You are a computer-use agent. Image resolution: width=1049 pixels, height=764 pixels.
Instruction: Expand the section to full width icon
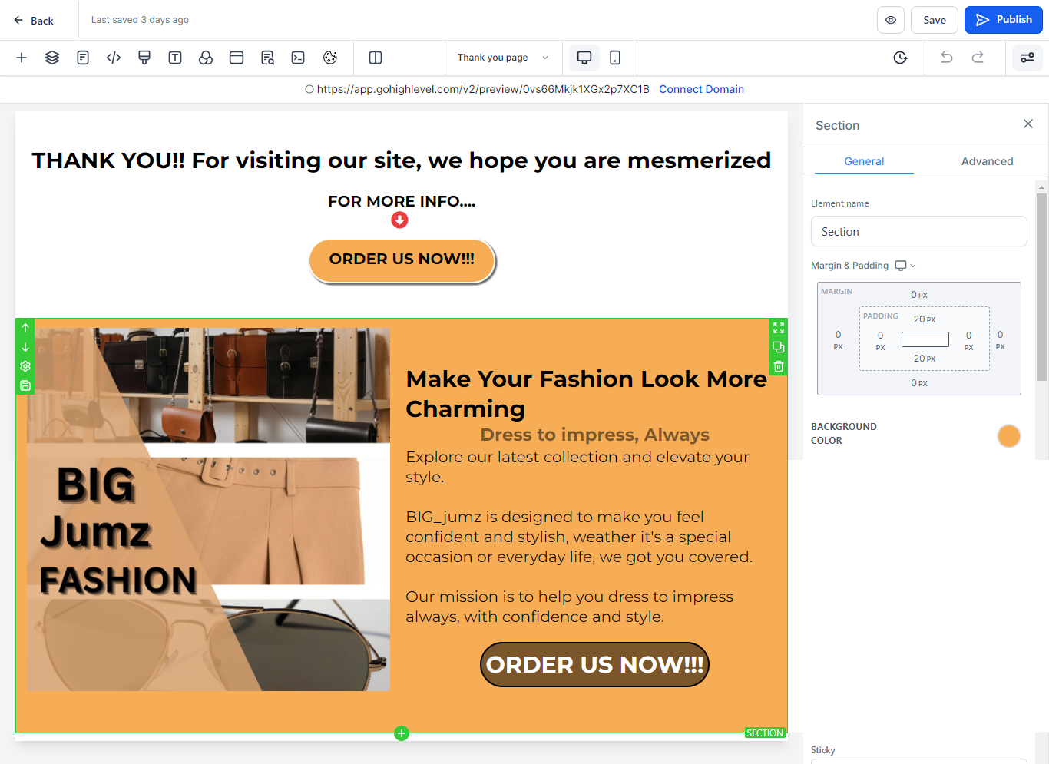(x=779, y=328)
